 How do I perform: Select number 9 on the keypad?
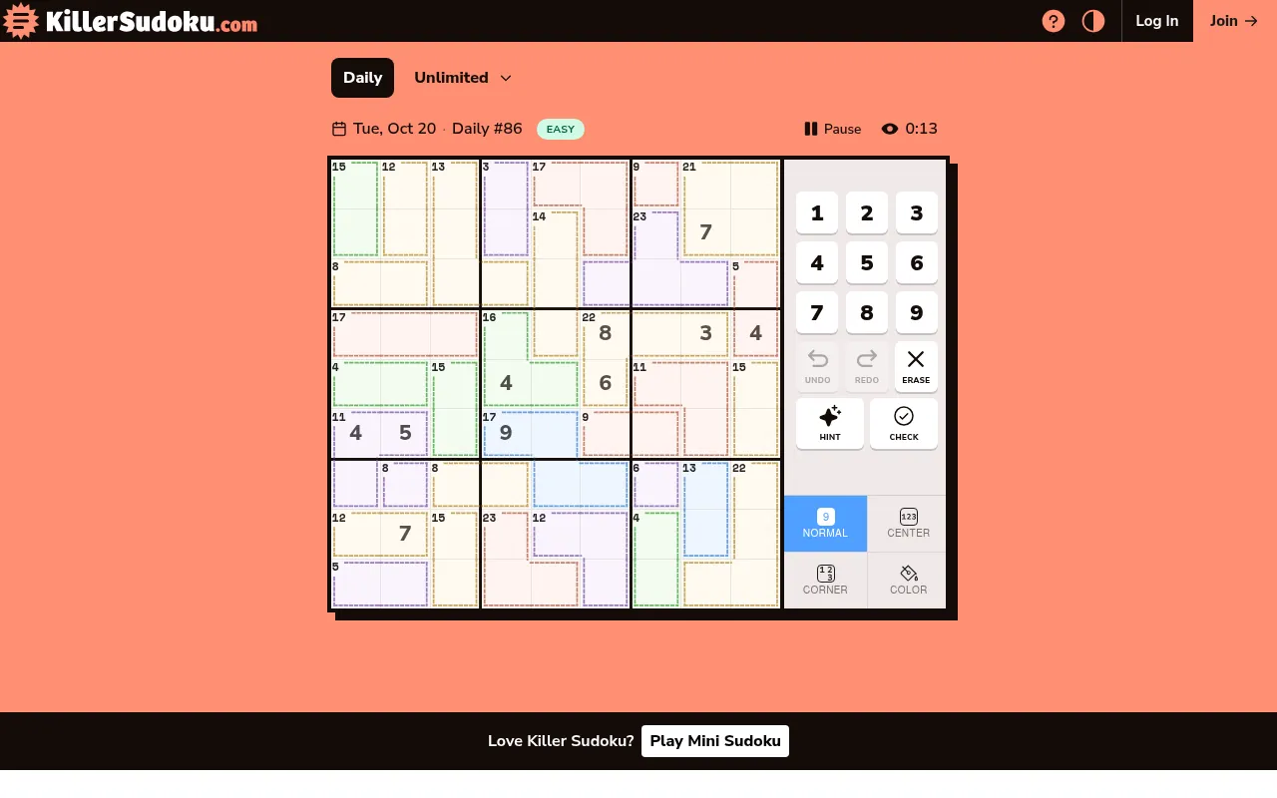click(x=917, y=312)
